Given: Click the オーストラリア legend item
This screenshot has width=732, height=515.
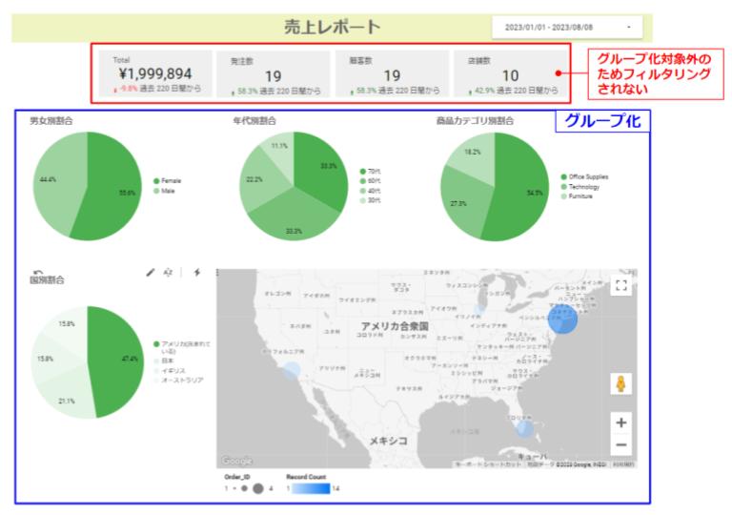Looking at the screenshot, I should (178, 381).
